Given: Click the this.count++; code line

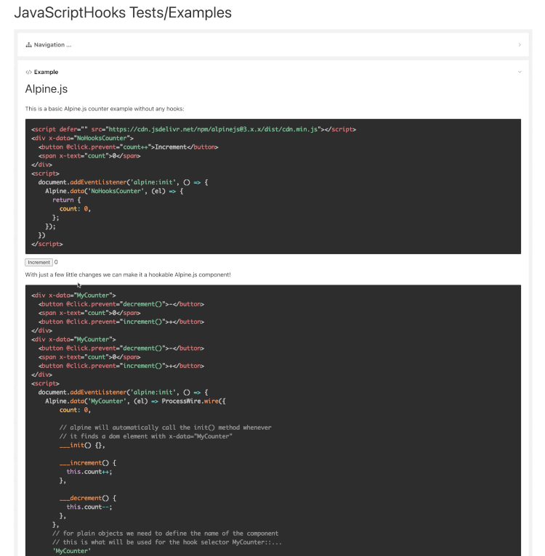Looking at the screenshot, I should [89, 472].
